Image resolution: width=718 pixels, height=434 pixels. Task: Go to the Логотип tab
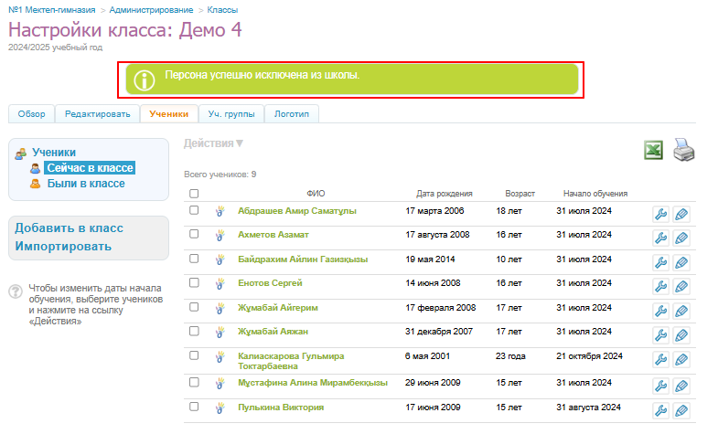point(292,114)
